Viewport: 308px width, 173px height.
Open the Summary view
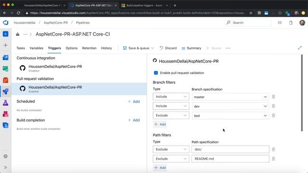(192, 48)
